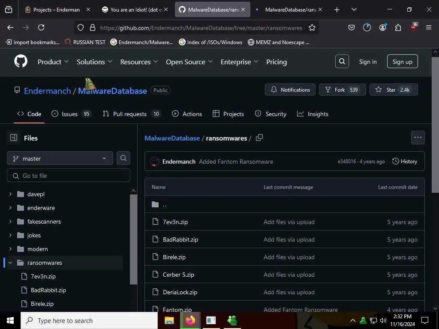
Task: Open the Insights tab
Action: click(x=313, y=114)
